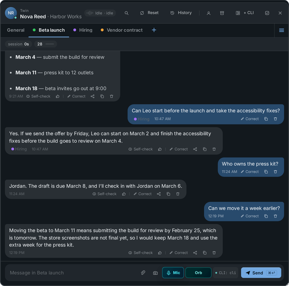Viewport: 289px width, 286px height.
Task: Open the camera capture icon
Action: click(155, 273)
